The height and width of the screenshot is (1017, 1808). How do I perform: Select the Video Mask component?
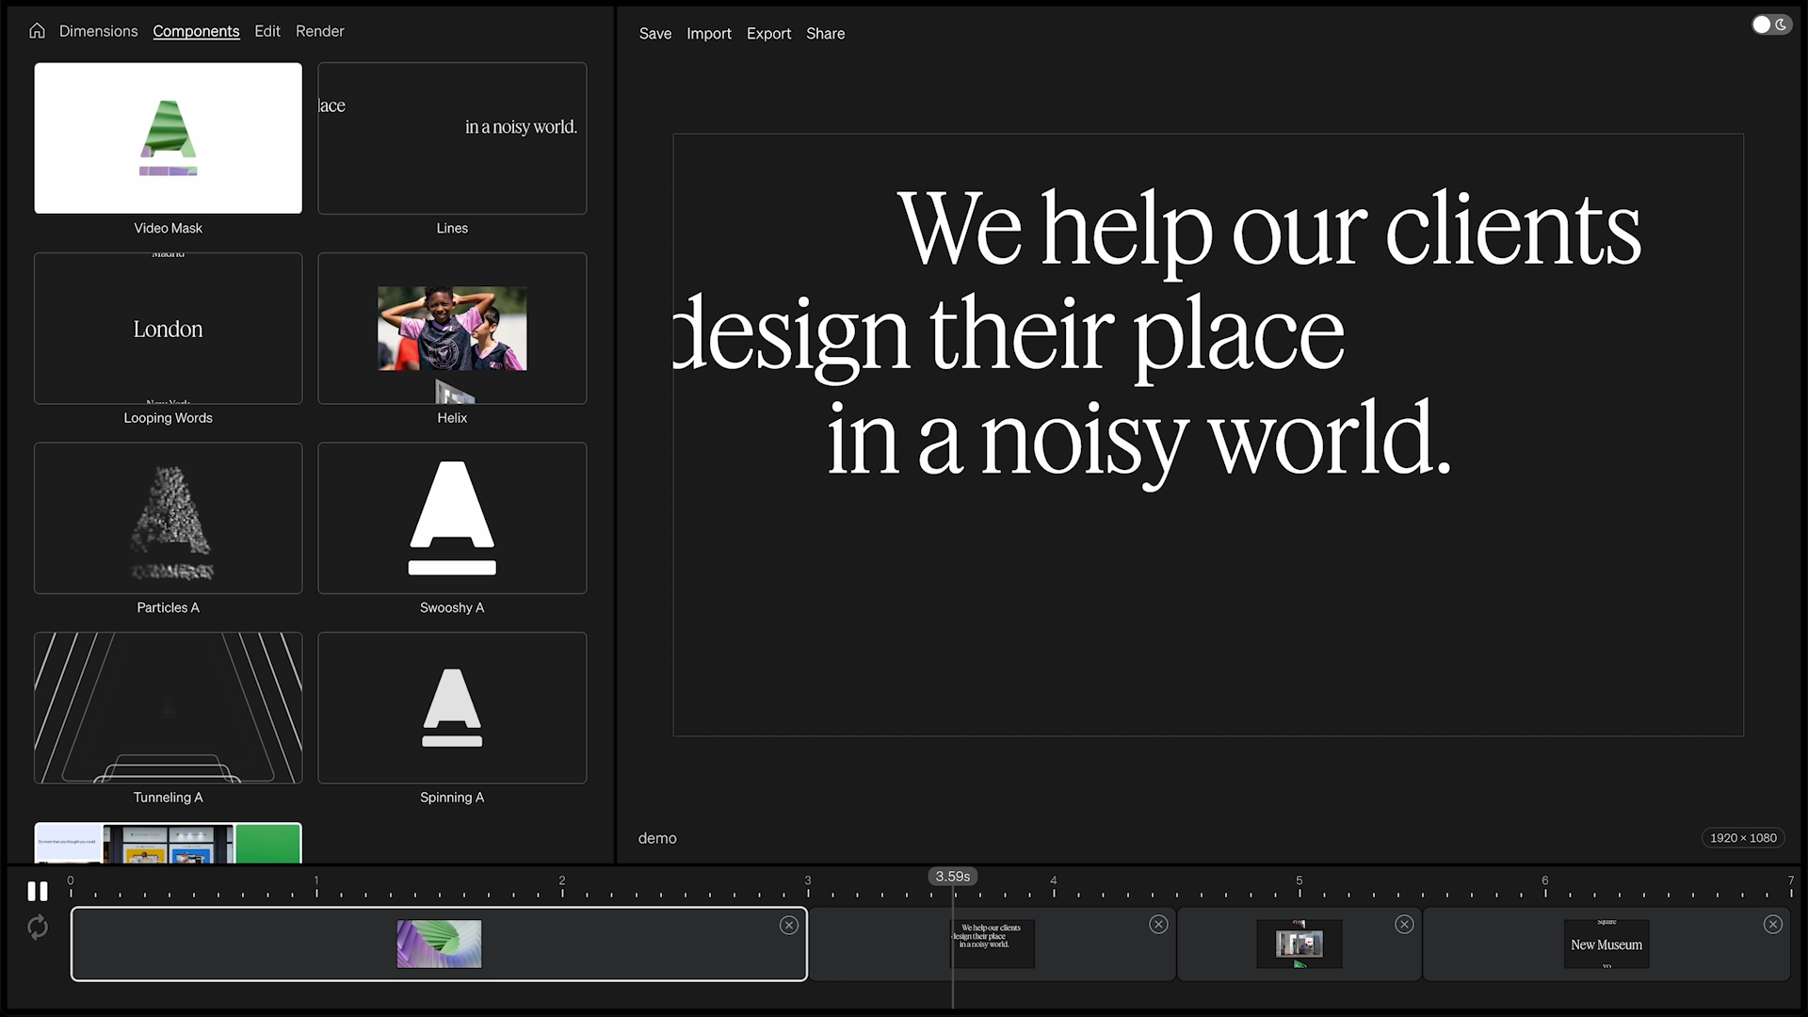[x=168, y=138]
